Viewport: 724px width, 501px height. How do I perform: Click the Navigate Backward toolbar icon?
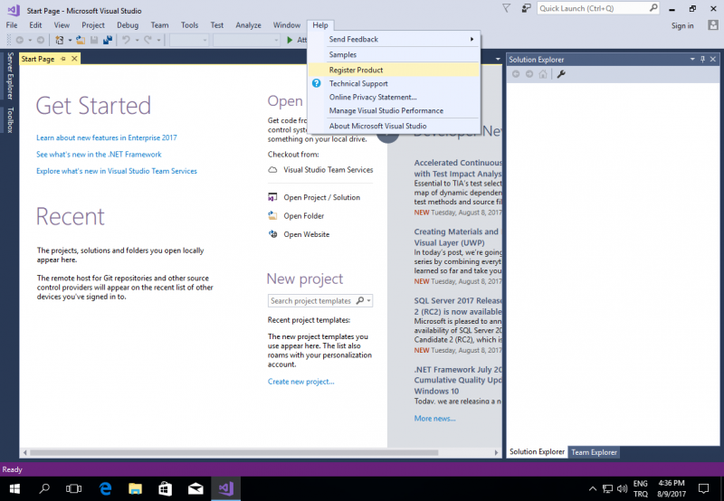[19, 40]
